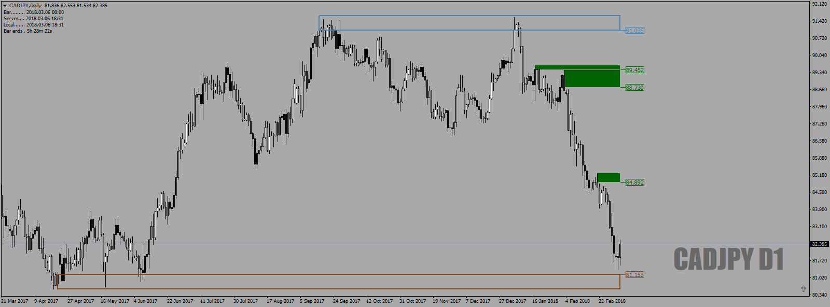Select the brown 81.153 price label
Image resolution: width=830 pixels, height=307 pixels.
tap(634, 275)
